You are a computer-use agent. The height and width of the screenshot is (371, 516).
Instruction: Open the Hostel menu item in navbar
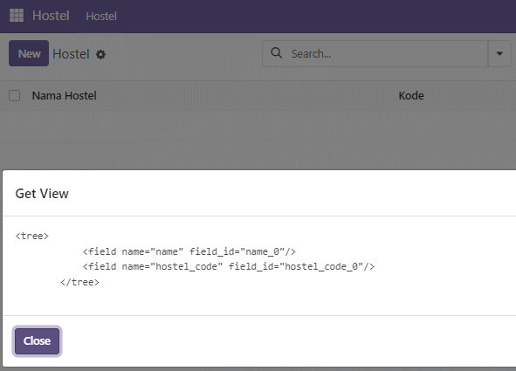101,16
